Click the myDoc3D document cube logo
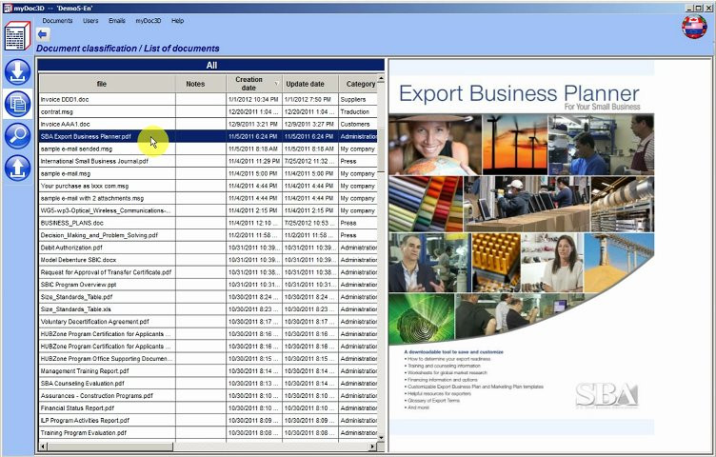Image resolution: width=716 pixels, height=457 pixels. tap(17, 36)
